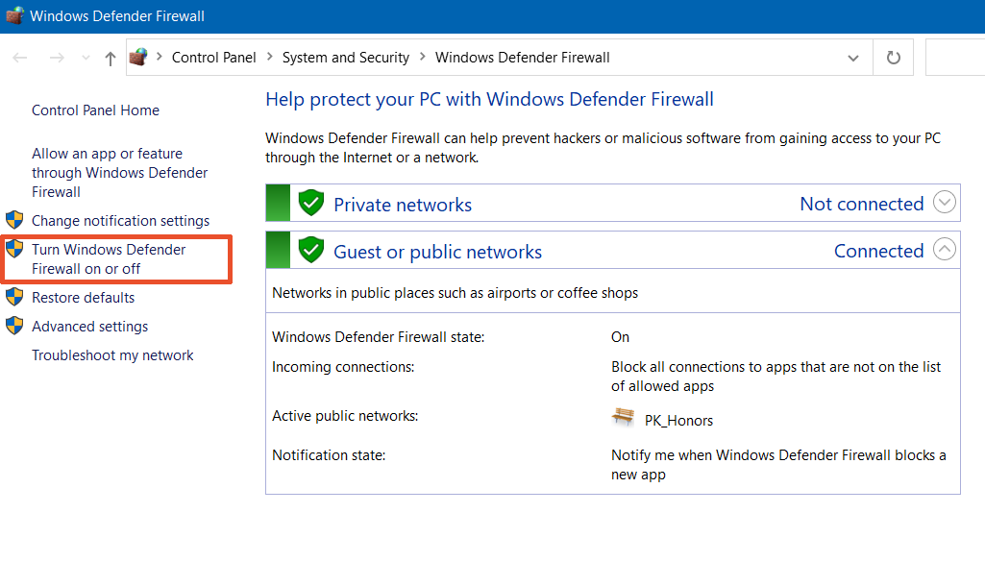Screen dimensions: 985x586
Task: Click the Advanced settings shield icon
Action: pyautogui.click(x=14, y=326)
